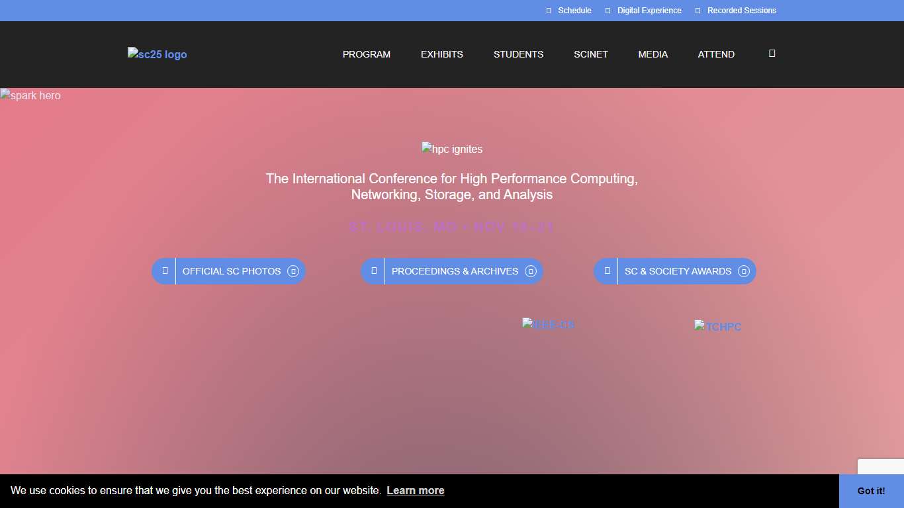Image resolution: width=904 pixels, height=508 pixels.
Task: Select ATTEND in the main navigation
Action: [716, 54]
